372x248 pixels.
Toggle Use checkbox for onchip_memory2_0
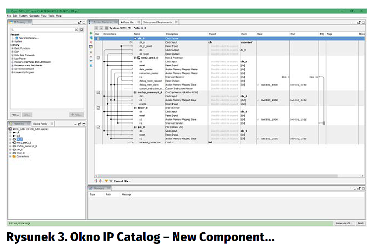pos(98,92)
